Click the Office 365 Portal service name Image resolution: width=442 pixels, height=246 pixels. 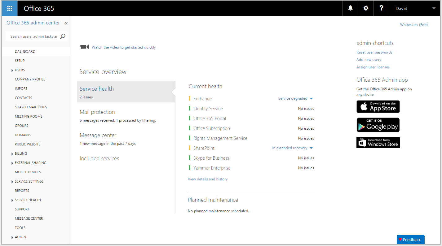click(x=210, y=119)
